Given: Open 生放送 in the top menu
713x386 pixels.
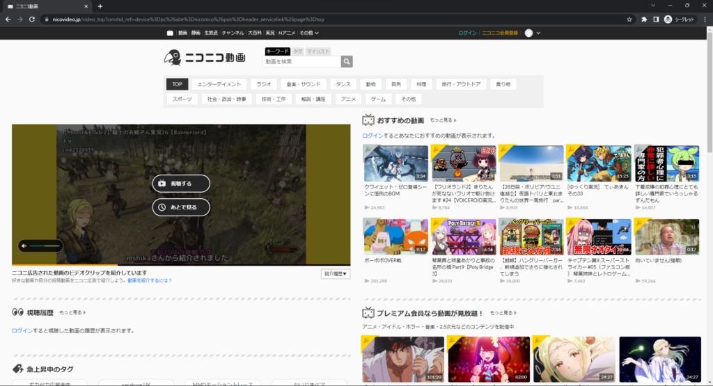Looking at the screenshot, I should click(211, 33).
